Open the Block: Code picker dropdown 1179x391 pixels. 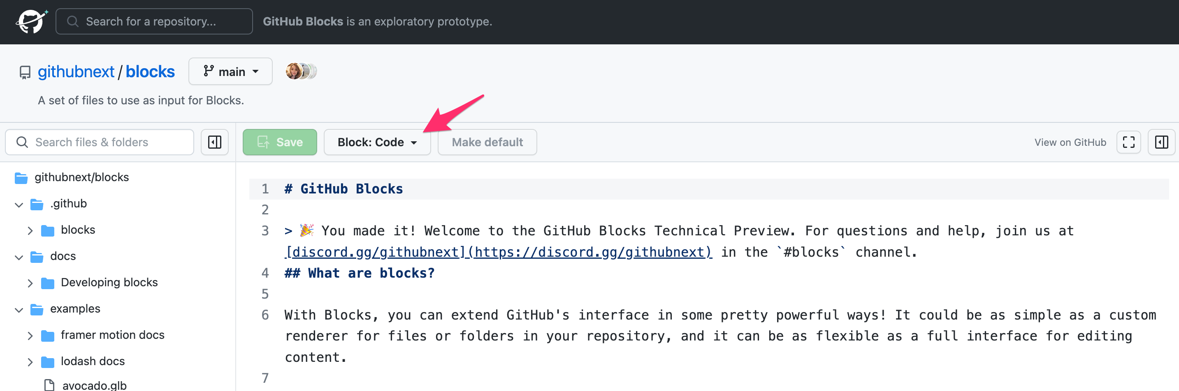[x=377, y=142]
